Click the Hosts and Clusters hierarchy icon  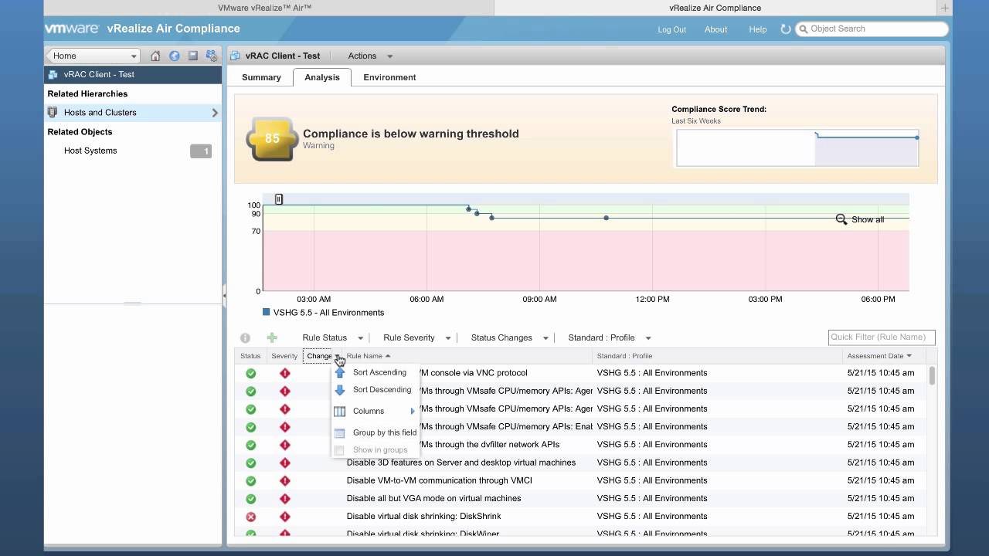[x=53, y=112]
